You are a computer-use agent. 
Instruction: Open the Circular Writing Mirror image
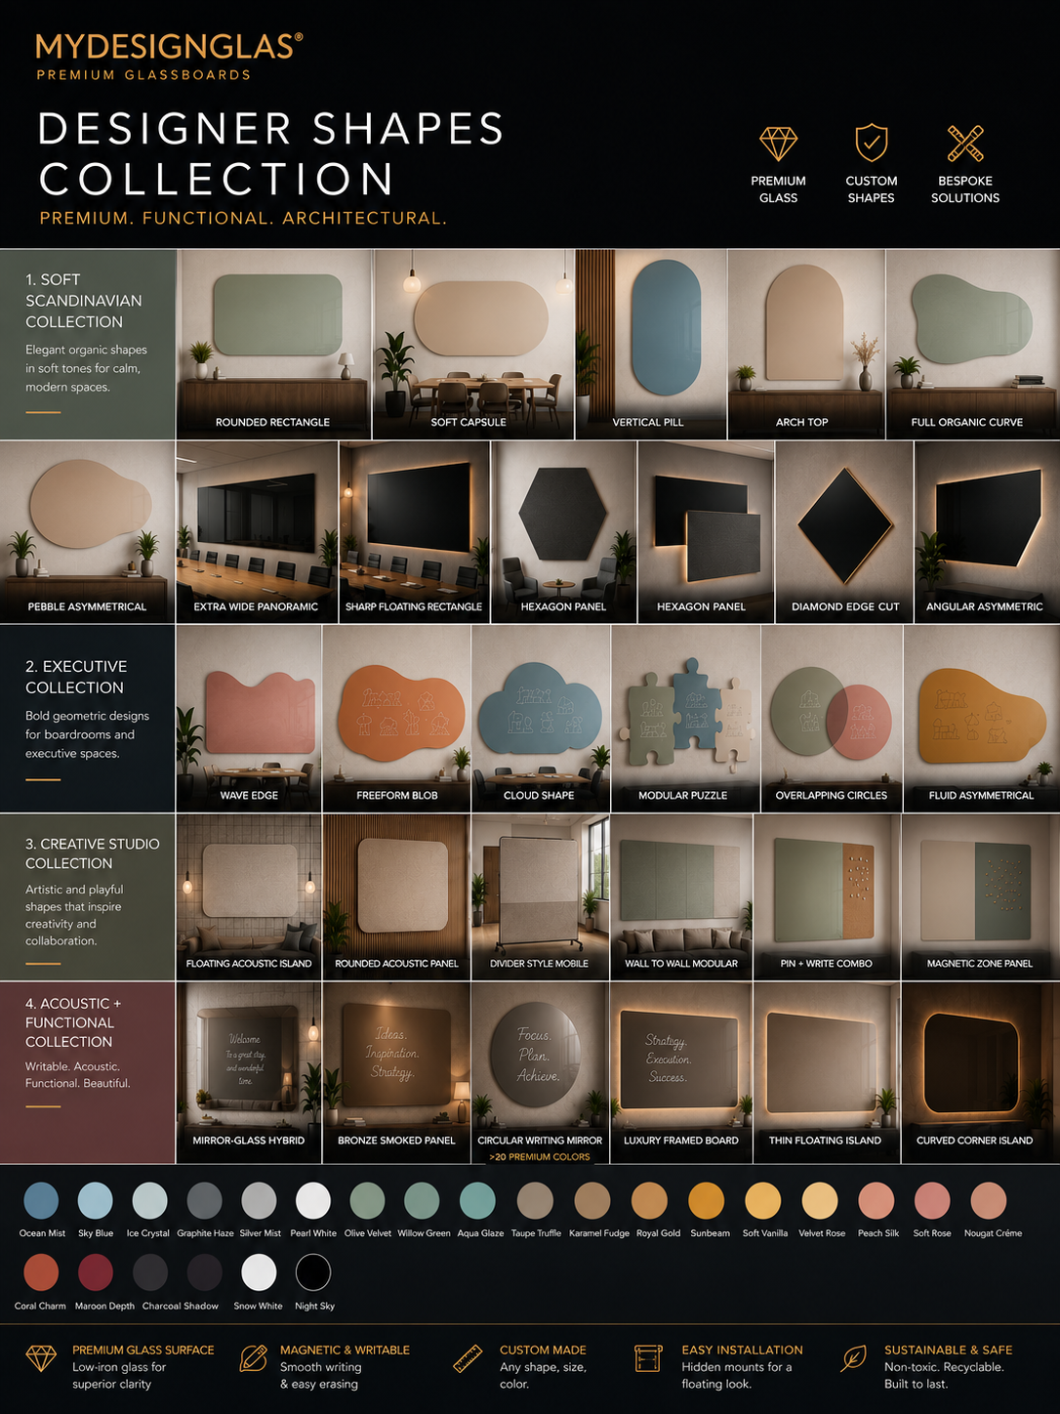pyautogui.click(x=540, y=1072)
